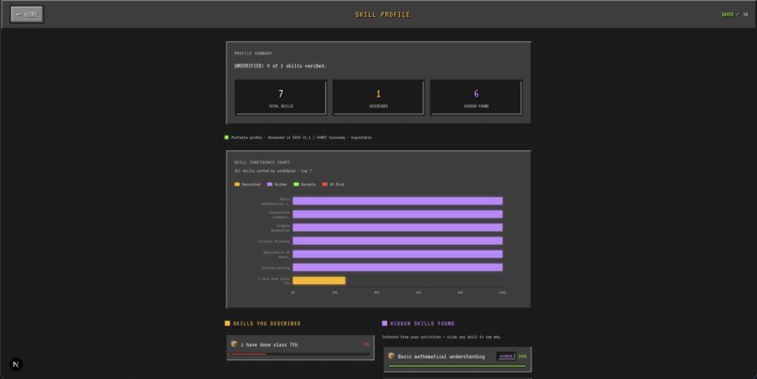The image size is (757, 379).
Task: Go back with the Home button
Action: (27, 14)
